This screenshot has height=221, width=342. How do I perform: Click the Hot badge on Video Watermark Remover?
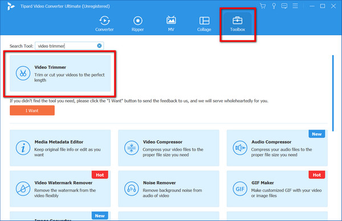tap(100, 175)
